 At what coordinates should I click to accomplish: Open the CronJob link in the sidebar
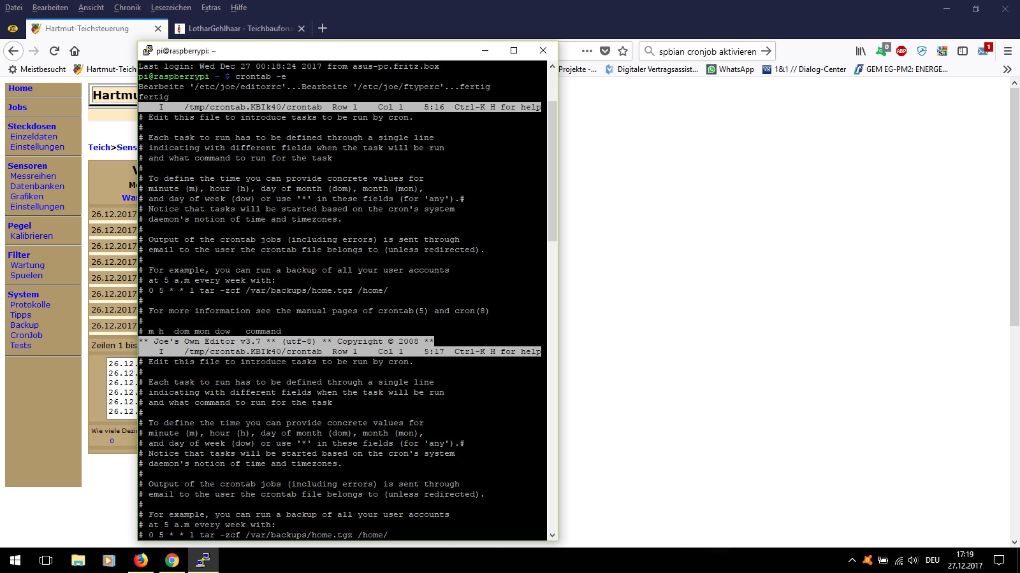pyautogui.click(x=26, y=336)
